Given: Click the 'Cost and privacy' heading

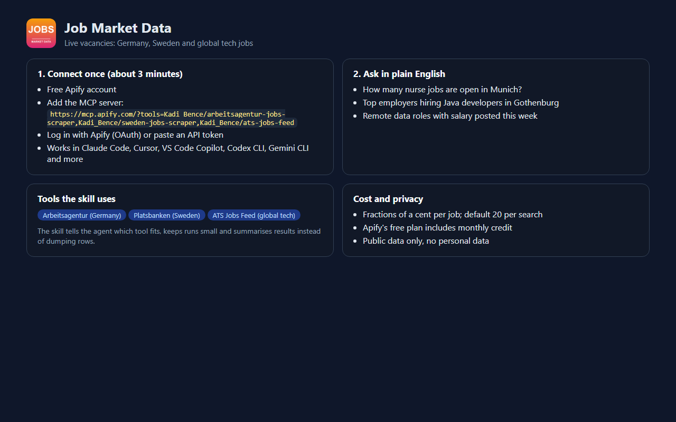Looking at the screenshot, I should 388,199.
